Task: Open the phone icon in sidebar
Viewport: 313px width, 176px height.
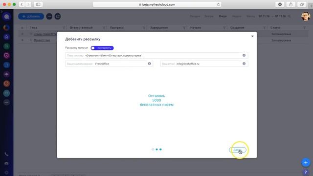Action: click(x=6, y=154)
